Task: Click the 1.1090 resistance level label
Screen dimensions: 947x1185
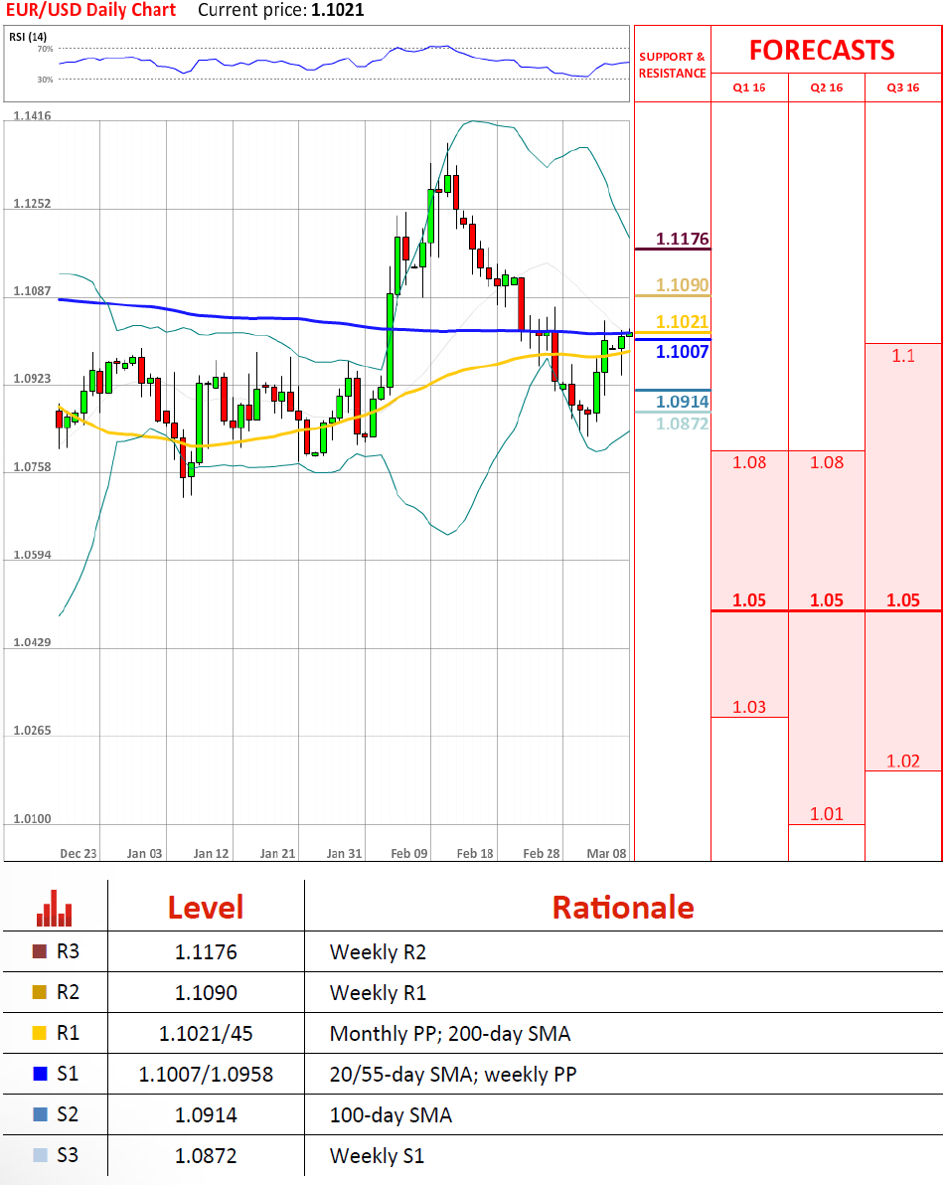Action: (x=682, y=285)
